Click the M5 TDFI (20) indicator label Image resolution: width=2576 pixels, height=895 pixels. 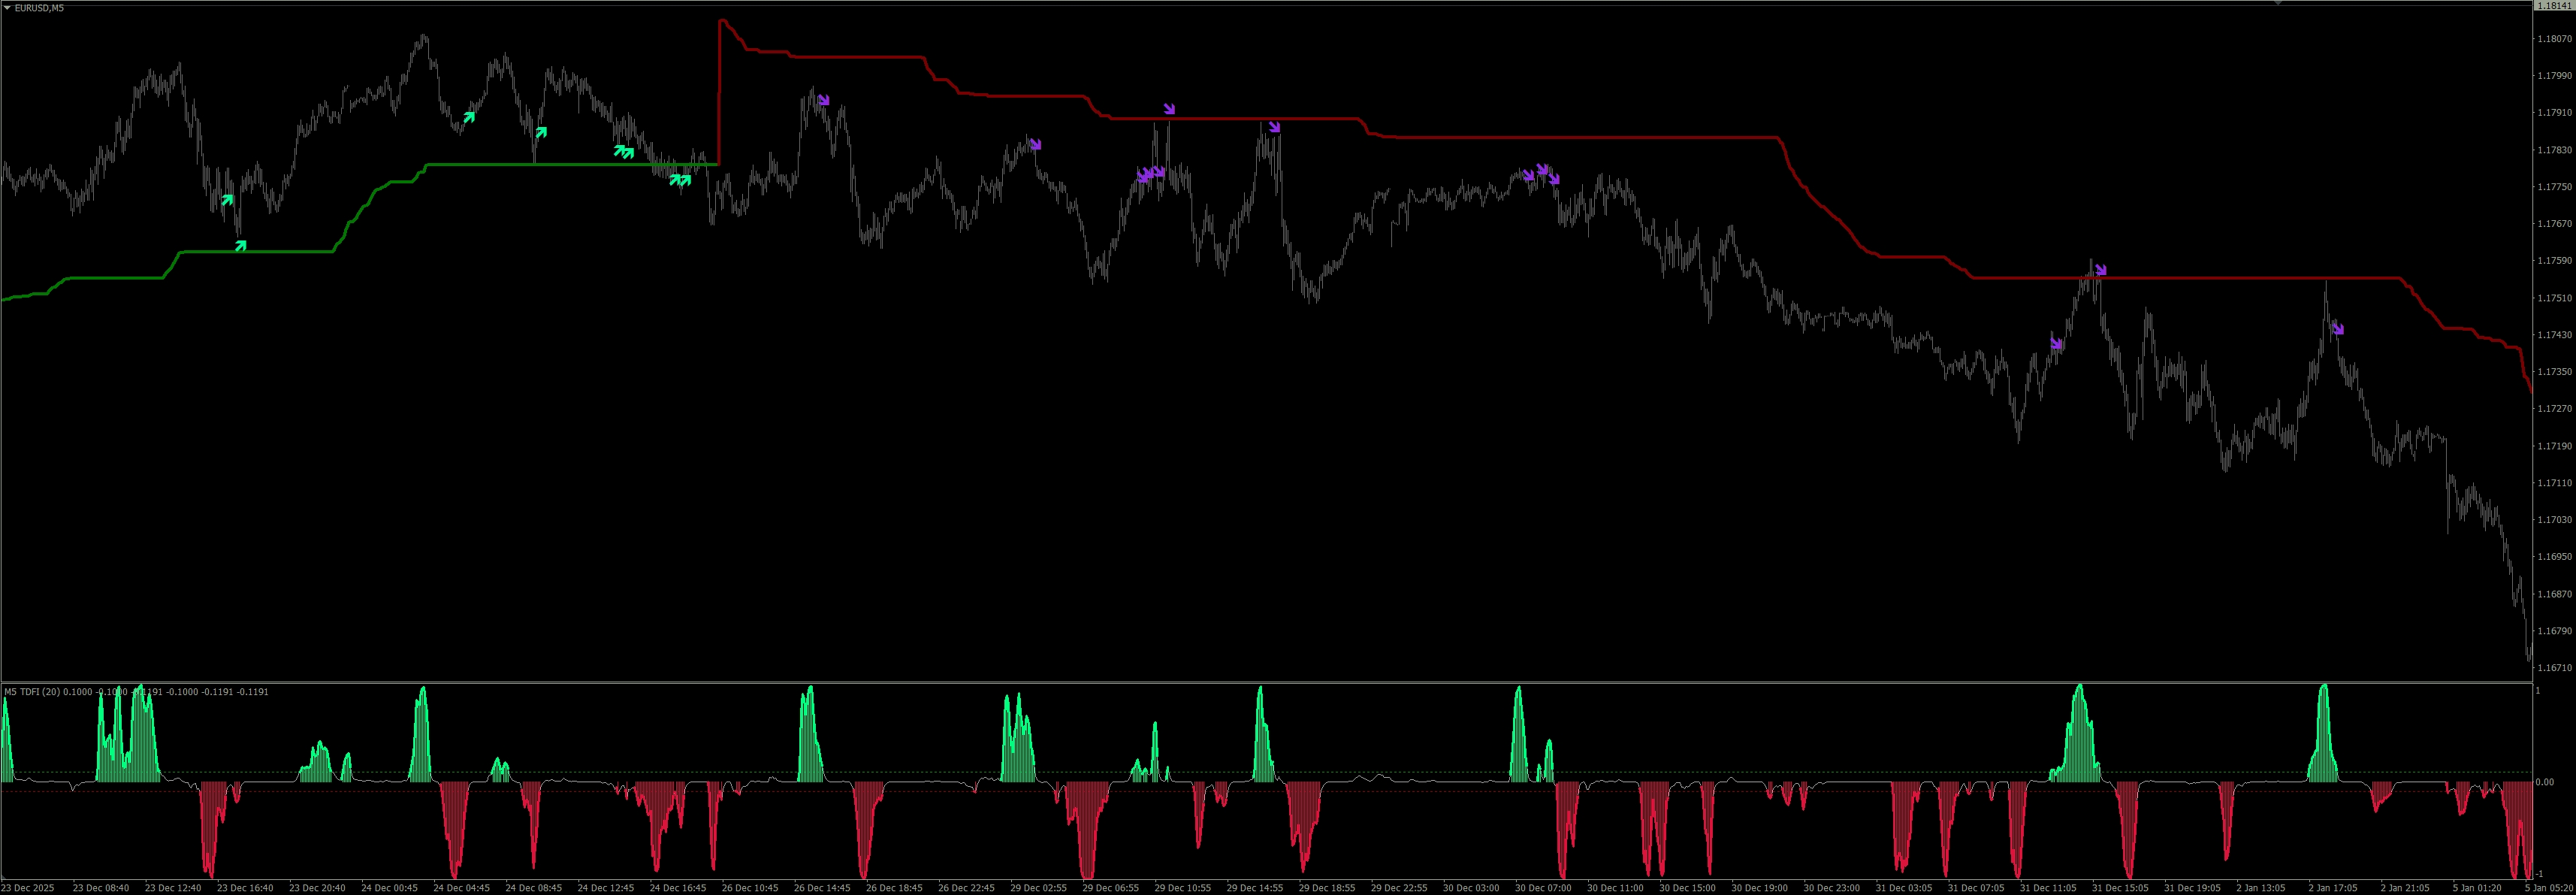[34, 691]
